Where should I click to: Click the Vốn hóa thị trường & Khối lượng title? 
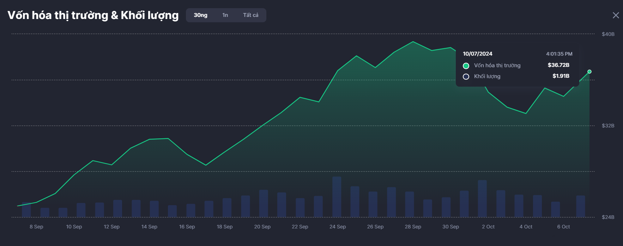pos(93,15)
